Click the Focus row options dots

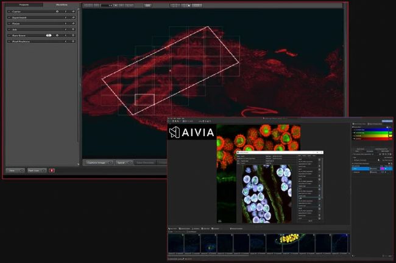tap(65, 24)
